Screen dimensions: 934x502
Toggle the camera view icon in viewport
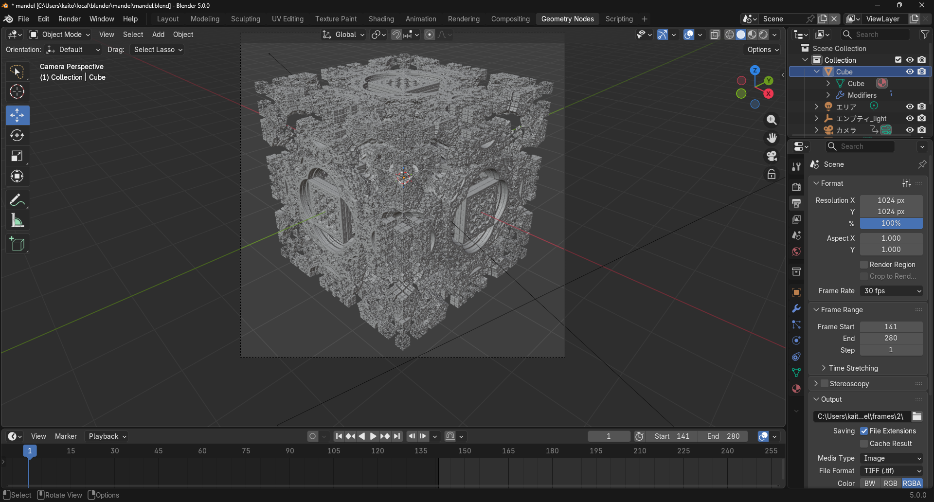point(772,156)
